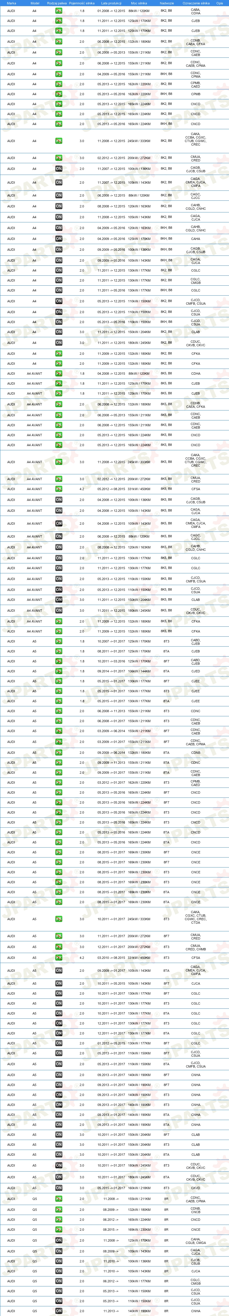The image size is (229, 1316).
Task: Select production years 09.2014 -> 01.2017 in A5 row
Action: [x=112, y=671]
